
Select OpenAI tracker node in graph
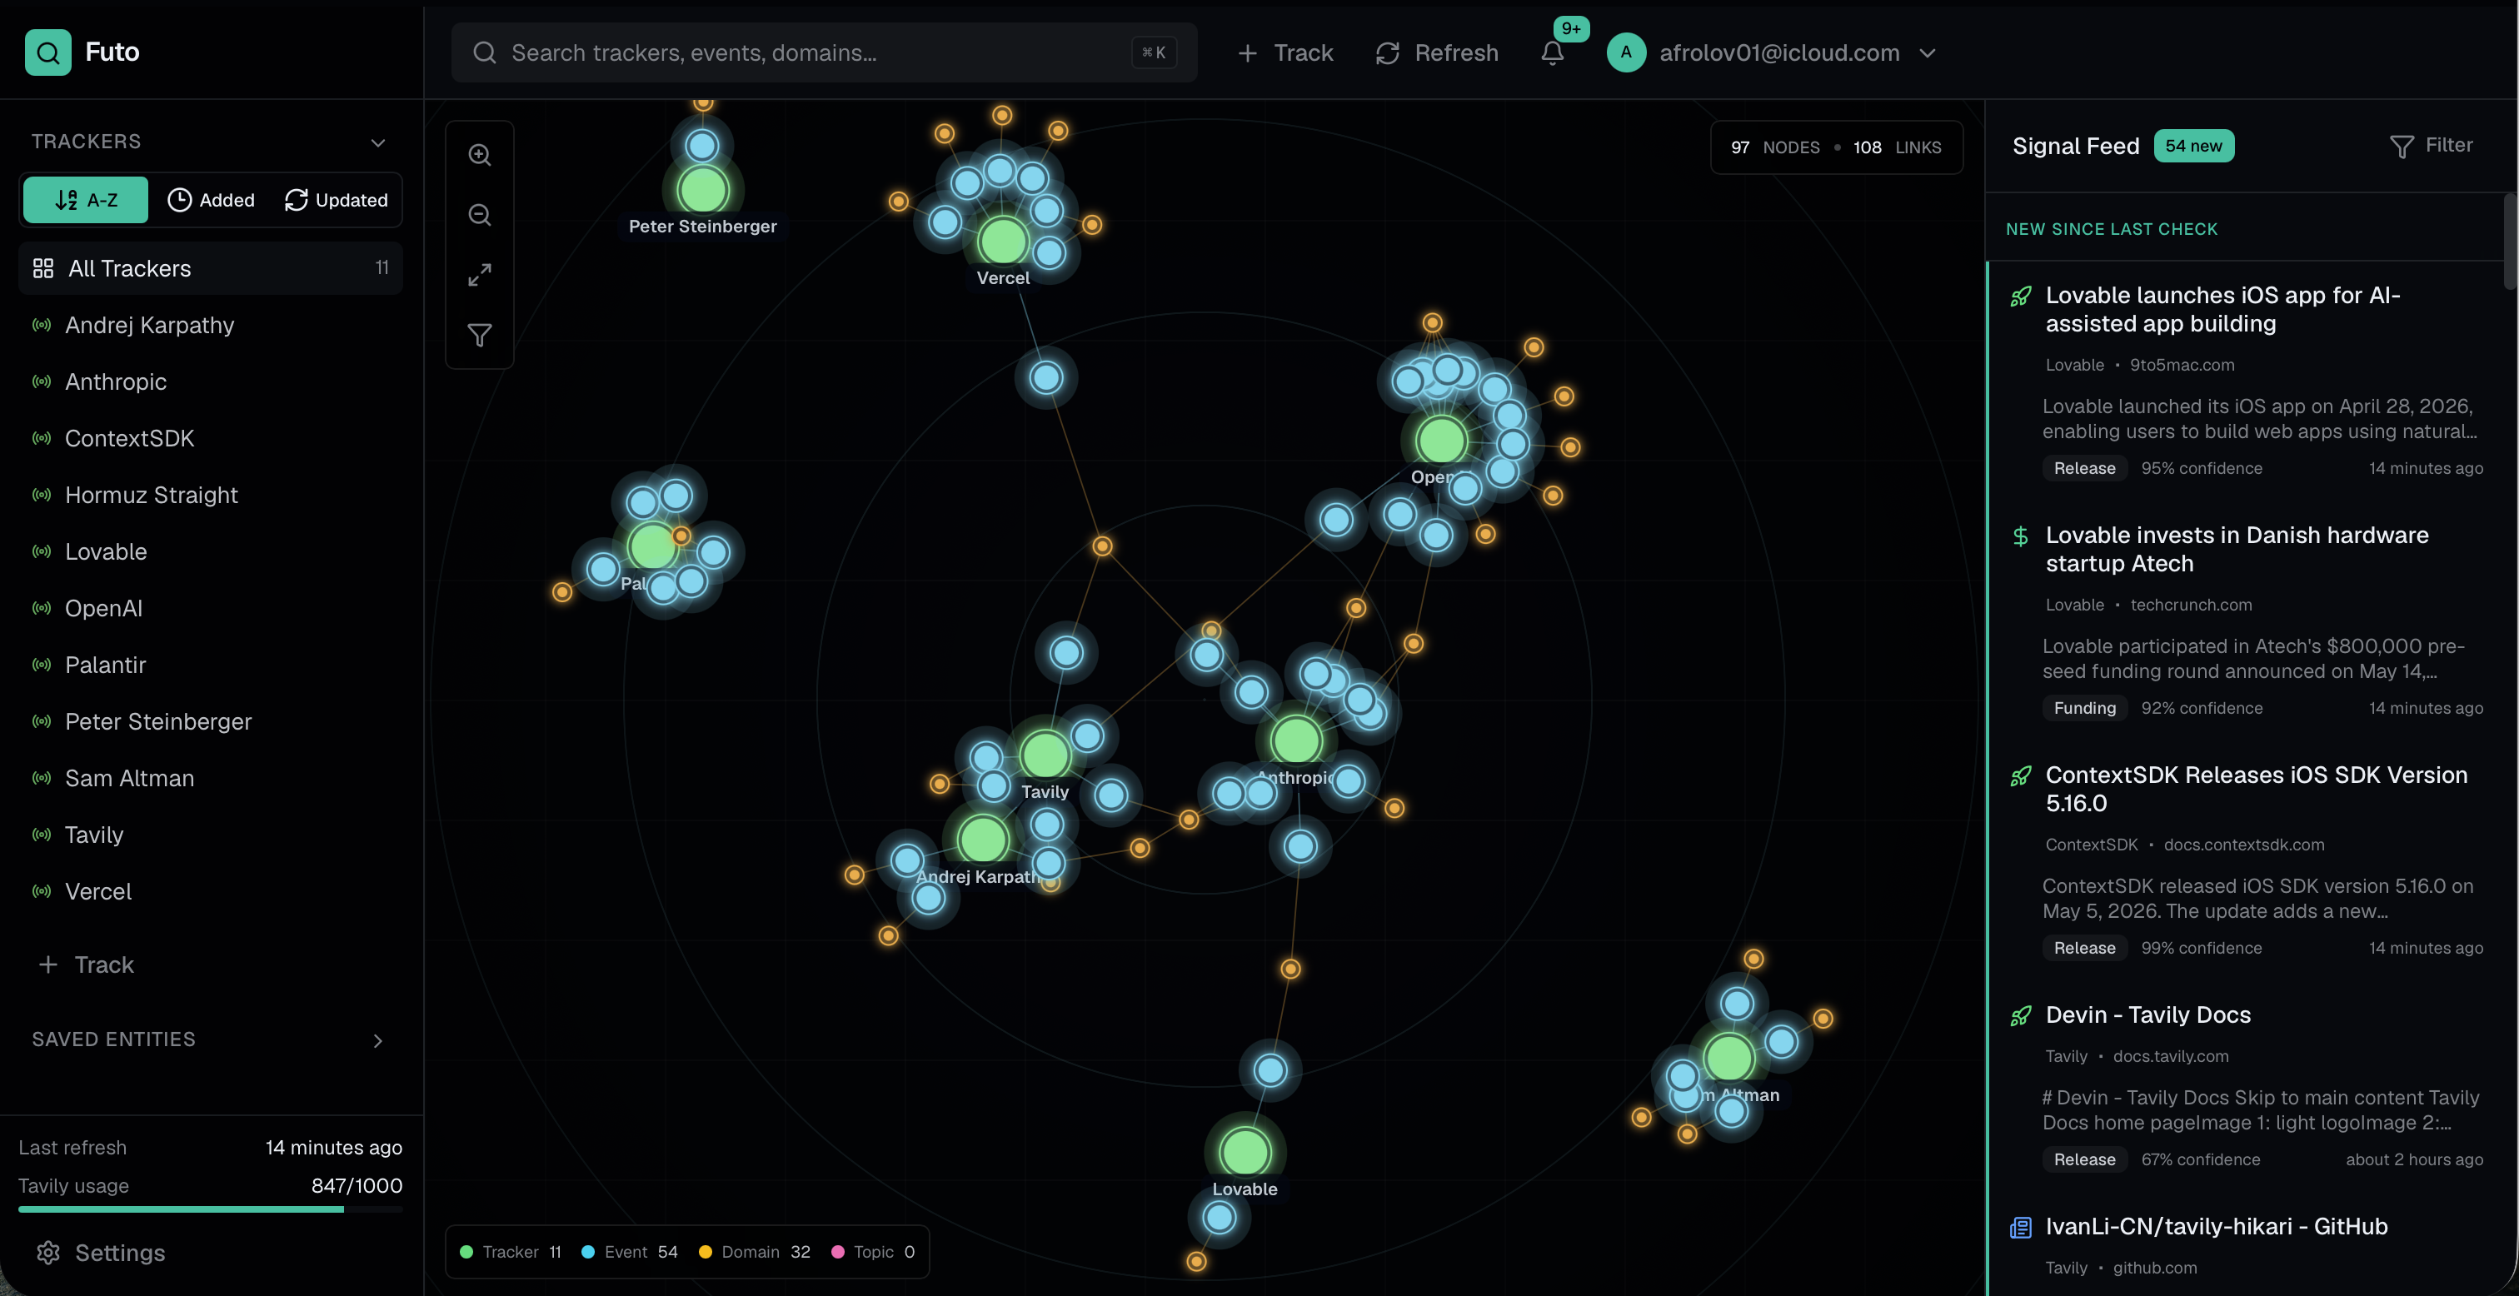point(1441,440)
